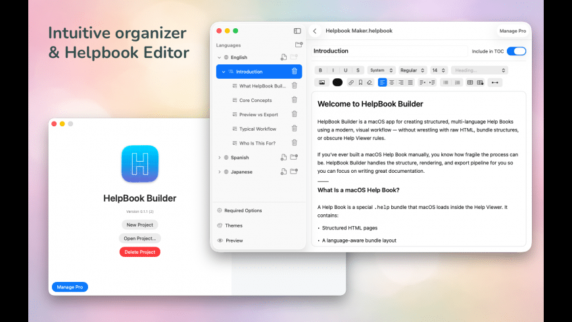This screenshot has width=572, height=322.
Task: Delete the Typical Workflow page
Action: point(295,128)
